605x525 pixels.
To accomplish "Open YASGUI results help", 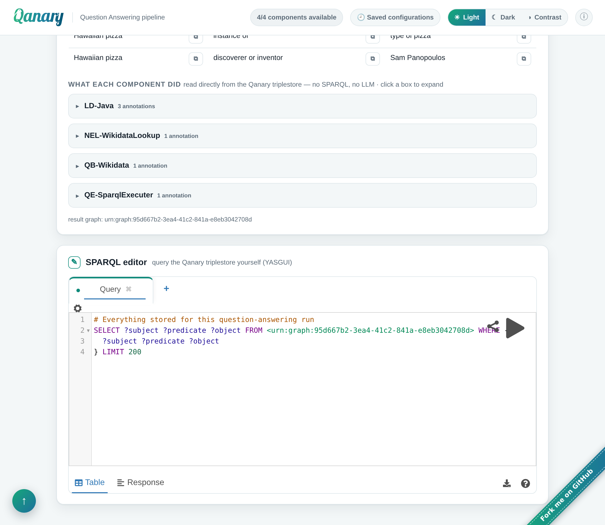I will pos(525,483).
